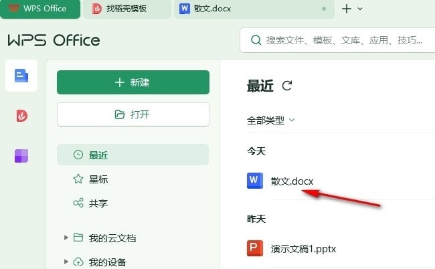
Task: Click the W icon in 散文.docx tab
Action: [x=185, y=9]
